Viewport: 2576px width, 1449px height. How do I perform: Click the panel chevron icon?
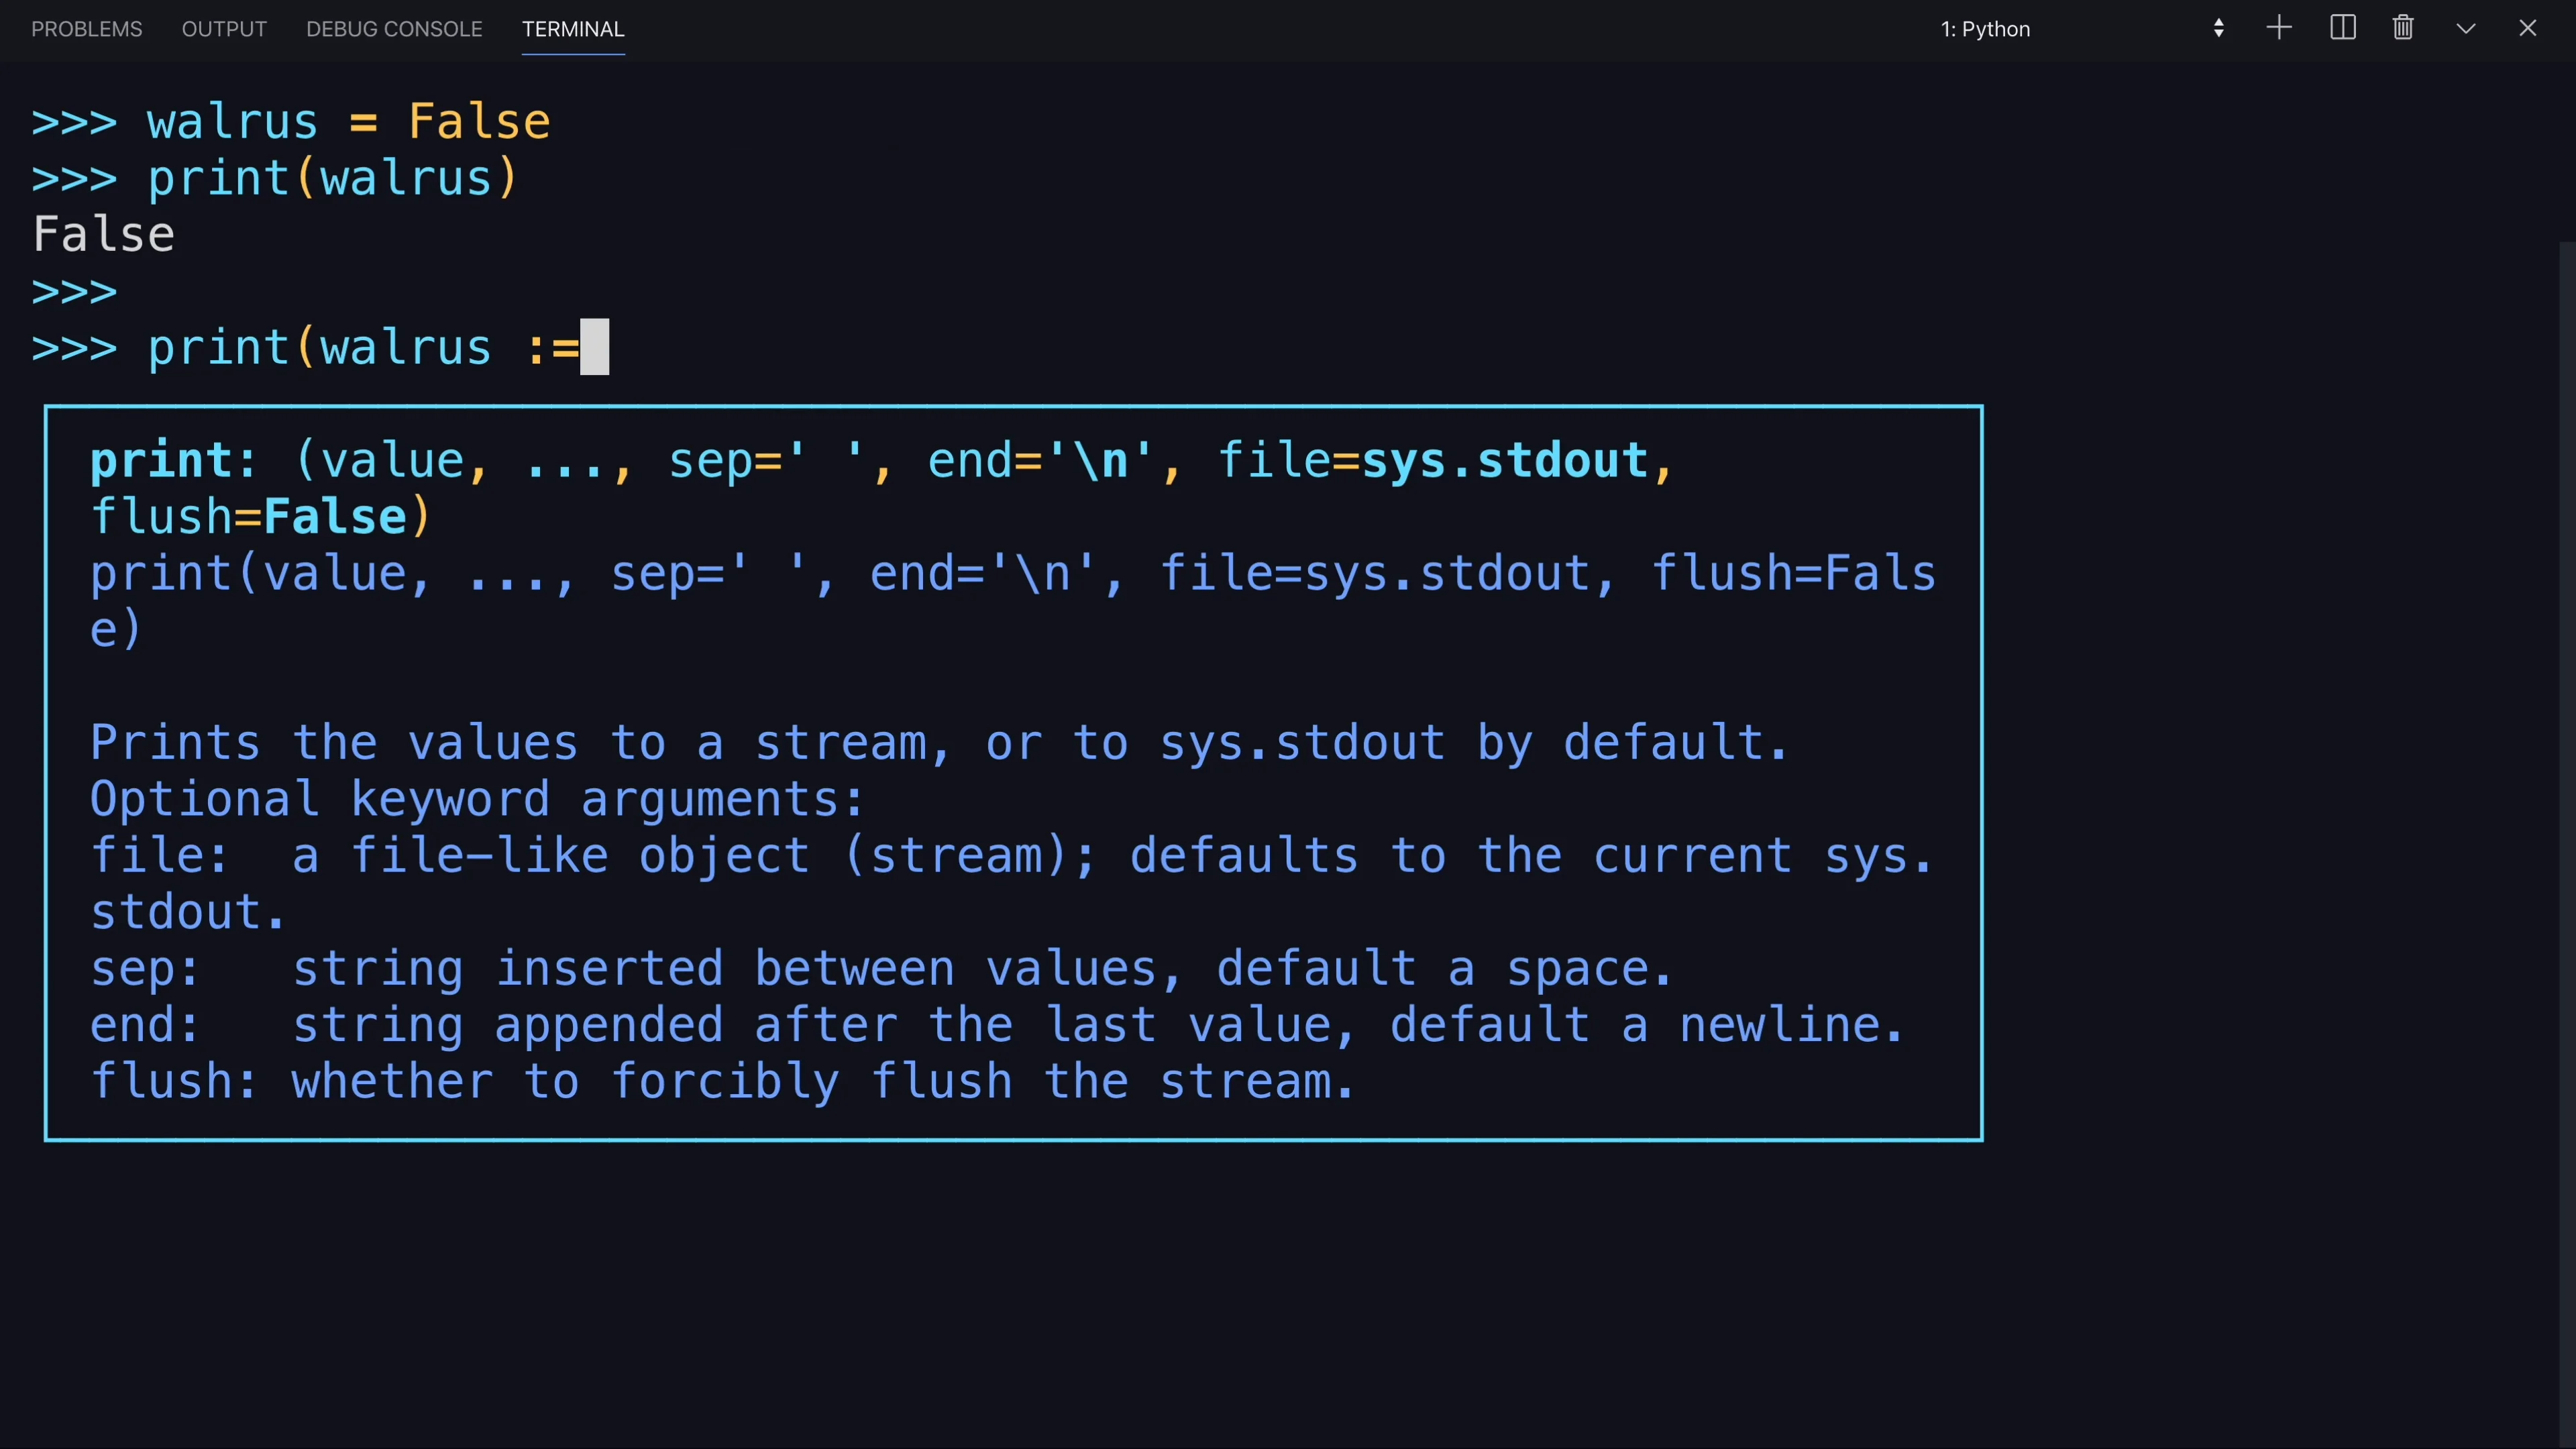pyautogui.click(x=2465, y=28)
